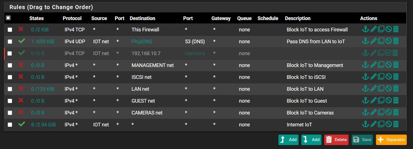Click the red Delete button
The height and width of the screenshot is (149, 413).
pyautogui.click(x=336, y=140)
